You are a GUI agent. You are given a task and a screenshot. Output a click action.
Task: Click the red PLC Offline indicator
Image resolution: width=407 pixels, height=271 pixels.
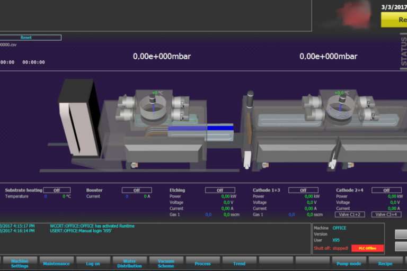(367, 248)
